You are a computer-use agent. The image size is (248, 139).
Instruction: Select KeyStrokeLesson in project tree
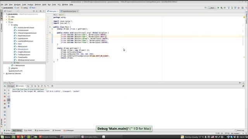(24, 36)
